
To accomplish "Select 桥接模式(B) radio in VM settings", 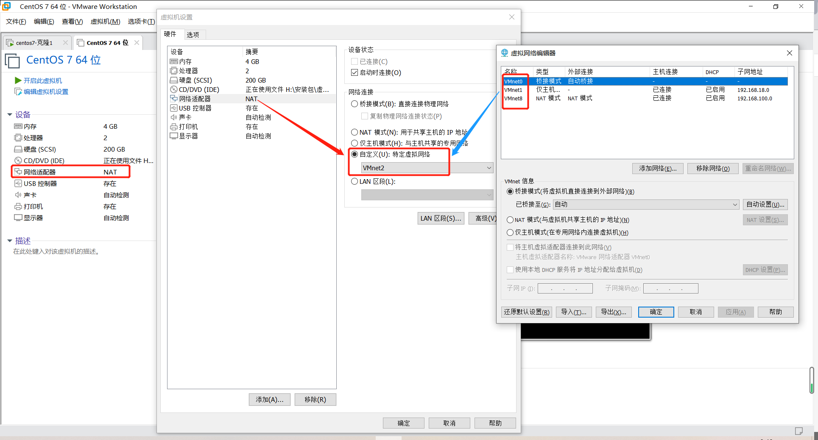I will click(355, 104).
